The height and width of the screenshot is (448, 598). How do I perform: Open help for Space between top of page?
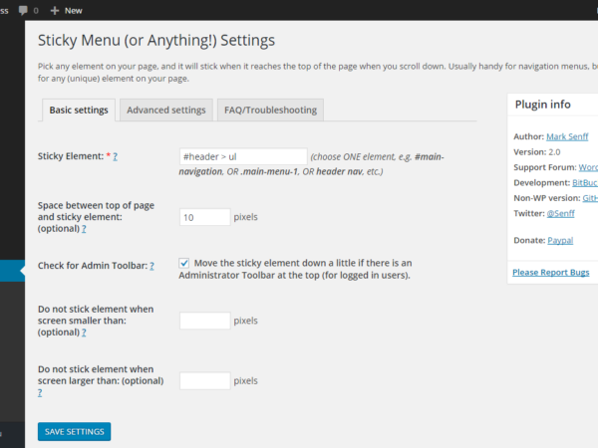83,228
